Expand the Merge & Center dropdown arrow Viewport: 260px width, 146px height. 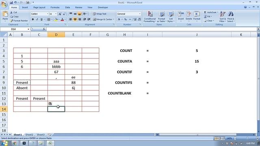[114, 19]
